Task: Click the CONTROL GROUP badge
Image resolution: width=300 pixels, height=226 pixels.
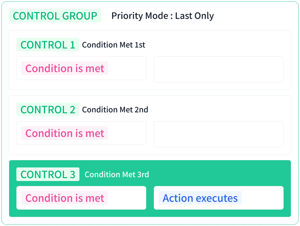Action: (55, 16)
